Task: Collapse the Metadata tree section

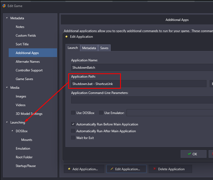Action: tap(7, 18)
